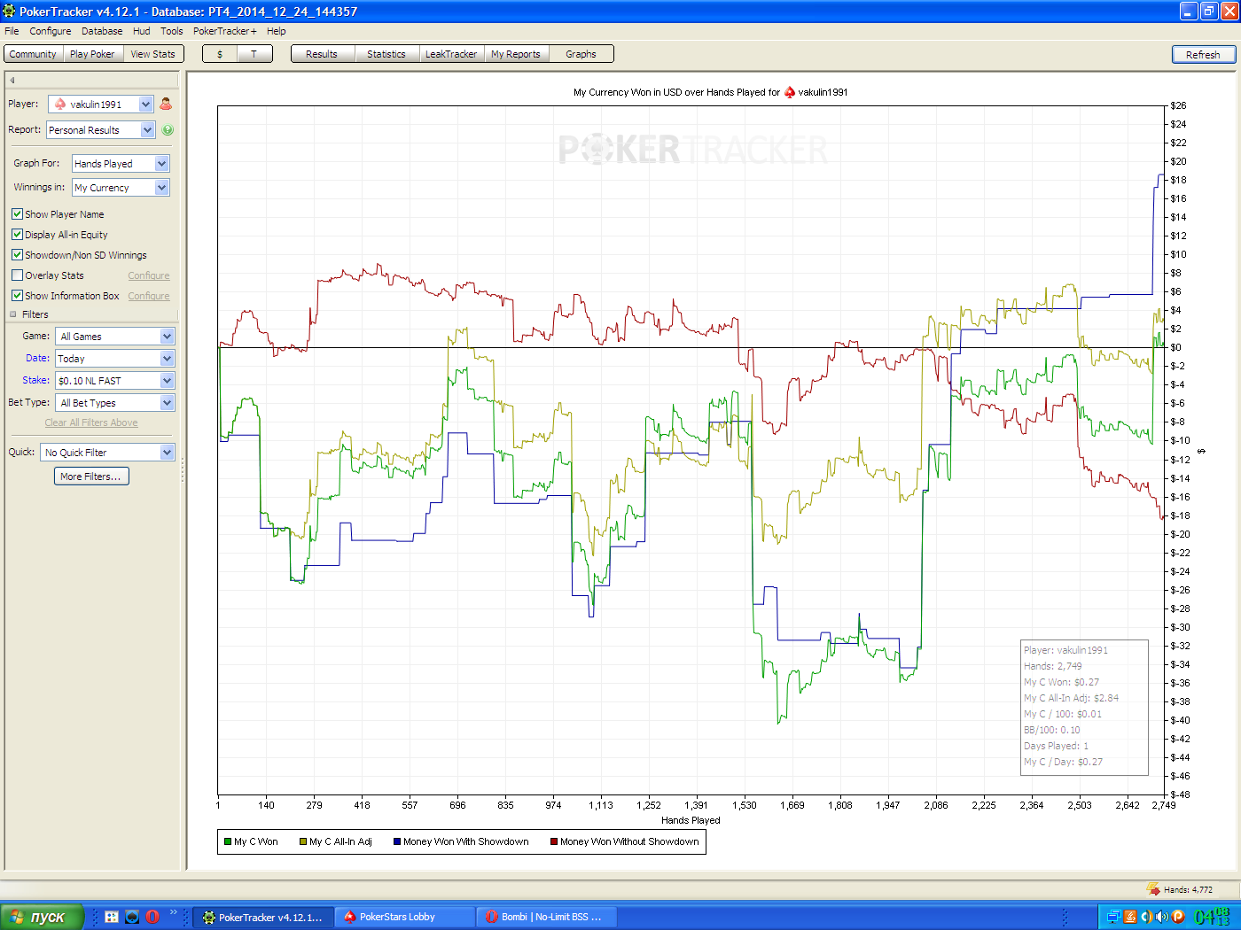Open the Database menu

tap(102, 31)
